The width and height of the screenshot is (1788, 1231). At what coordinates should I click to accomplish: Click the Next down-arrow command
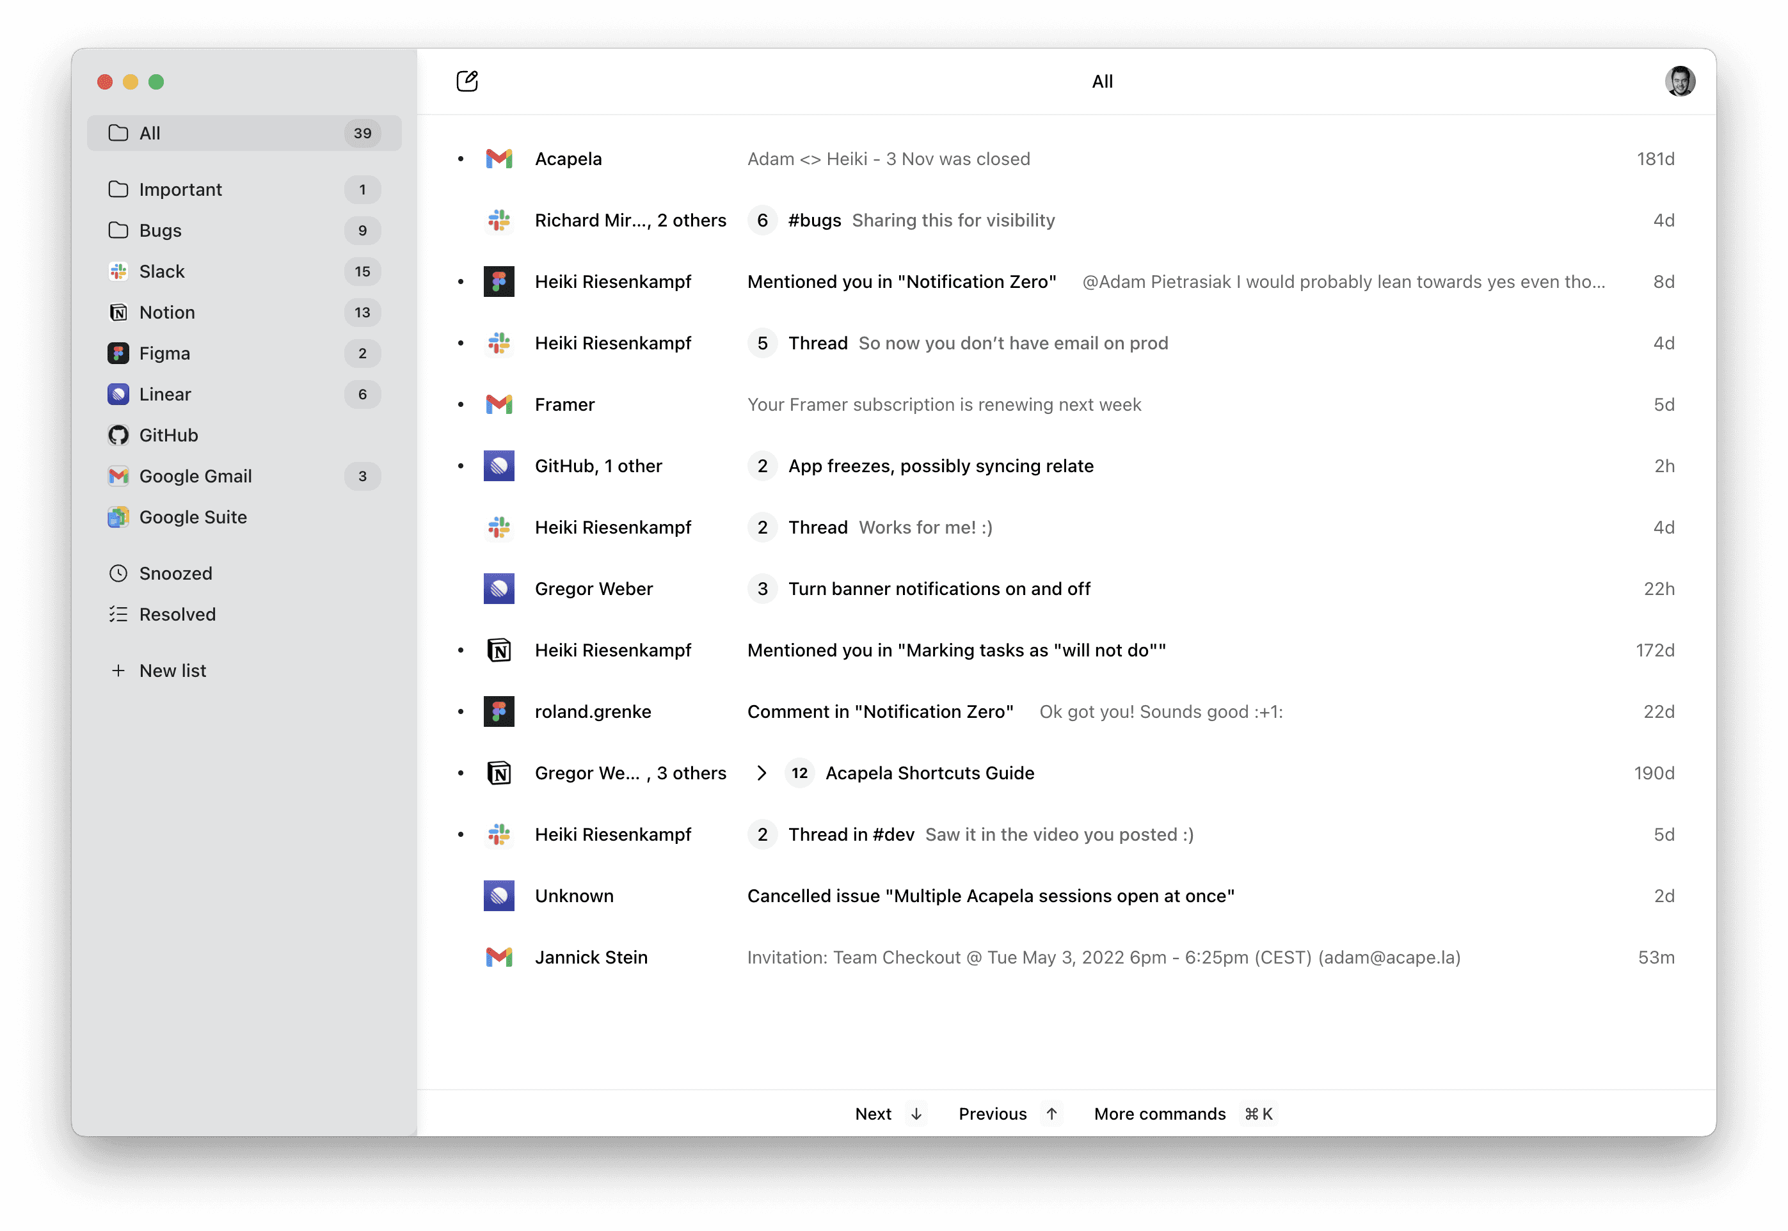pyautogui.click(x=916, y=1114)
